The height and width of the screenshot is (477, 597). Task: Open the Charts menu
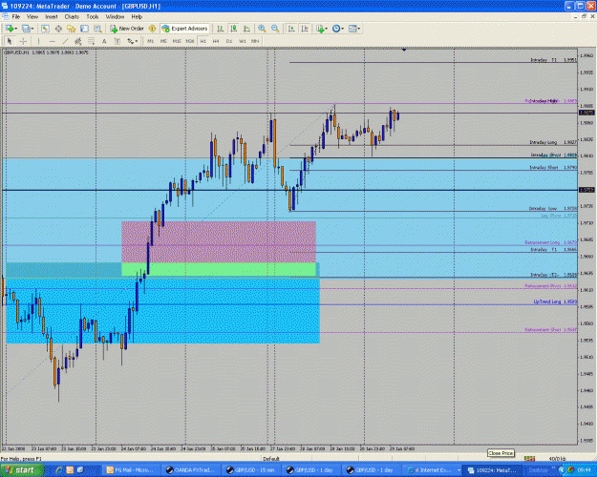[x=72, y=17]
